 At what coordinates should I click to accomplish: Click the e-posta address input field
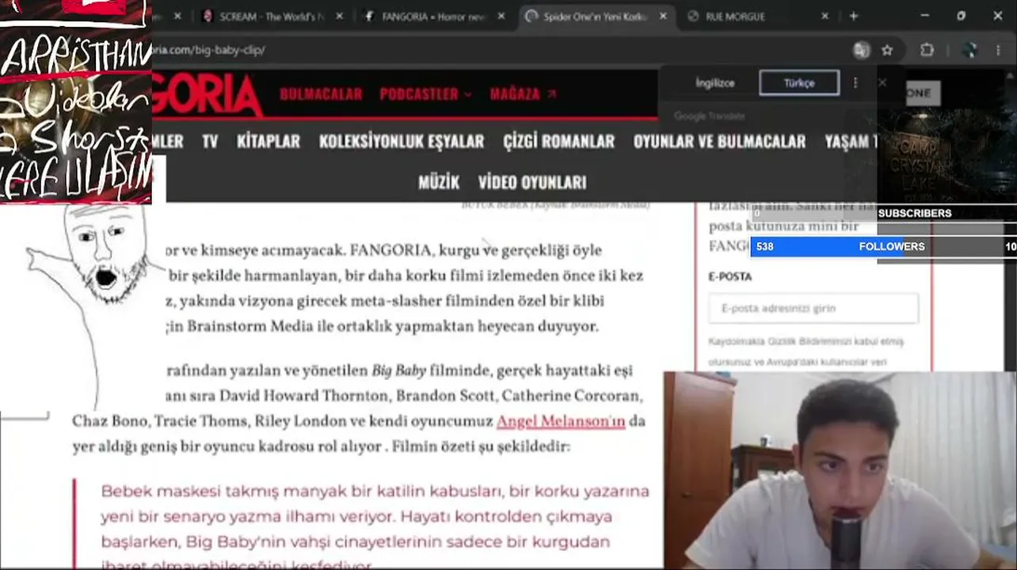(813, 309)
